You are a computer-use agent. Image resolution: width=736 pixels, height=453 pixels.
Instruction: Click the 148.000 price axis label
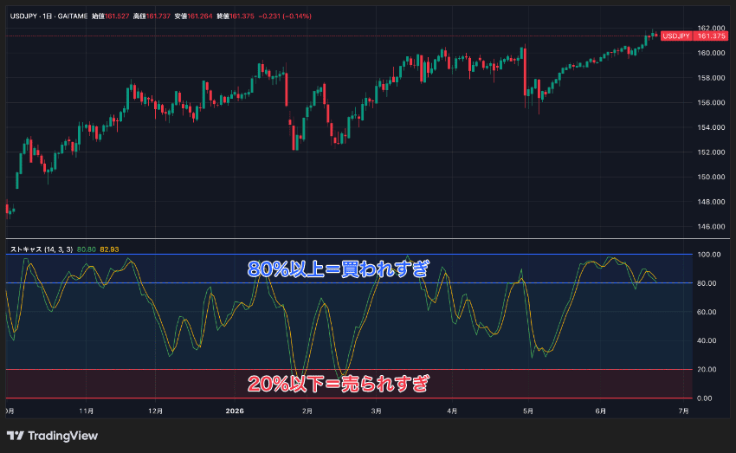(x=711, y=202)
